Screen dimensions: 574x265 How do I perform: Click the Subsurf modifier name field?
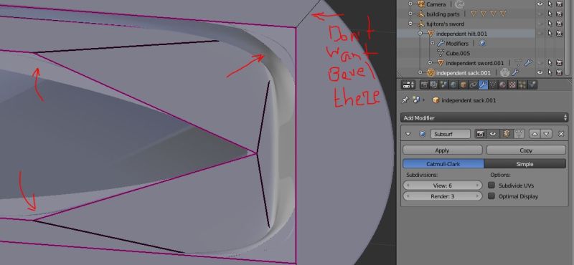(451, 134)
